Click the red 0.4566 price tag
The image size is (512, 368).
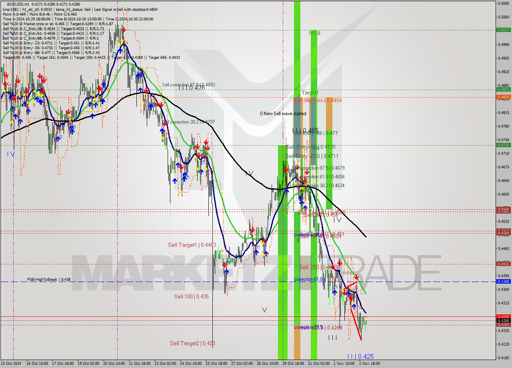[503, 209]
